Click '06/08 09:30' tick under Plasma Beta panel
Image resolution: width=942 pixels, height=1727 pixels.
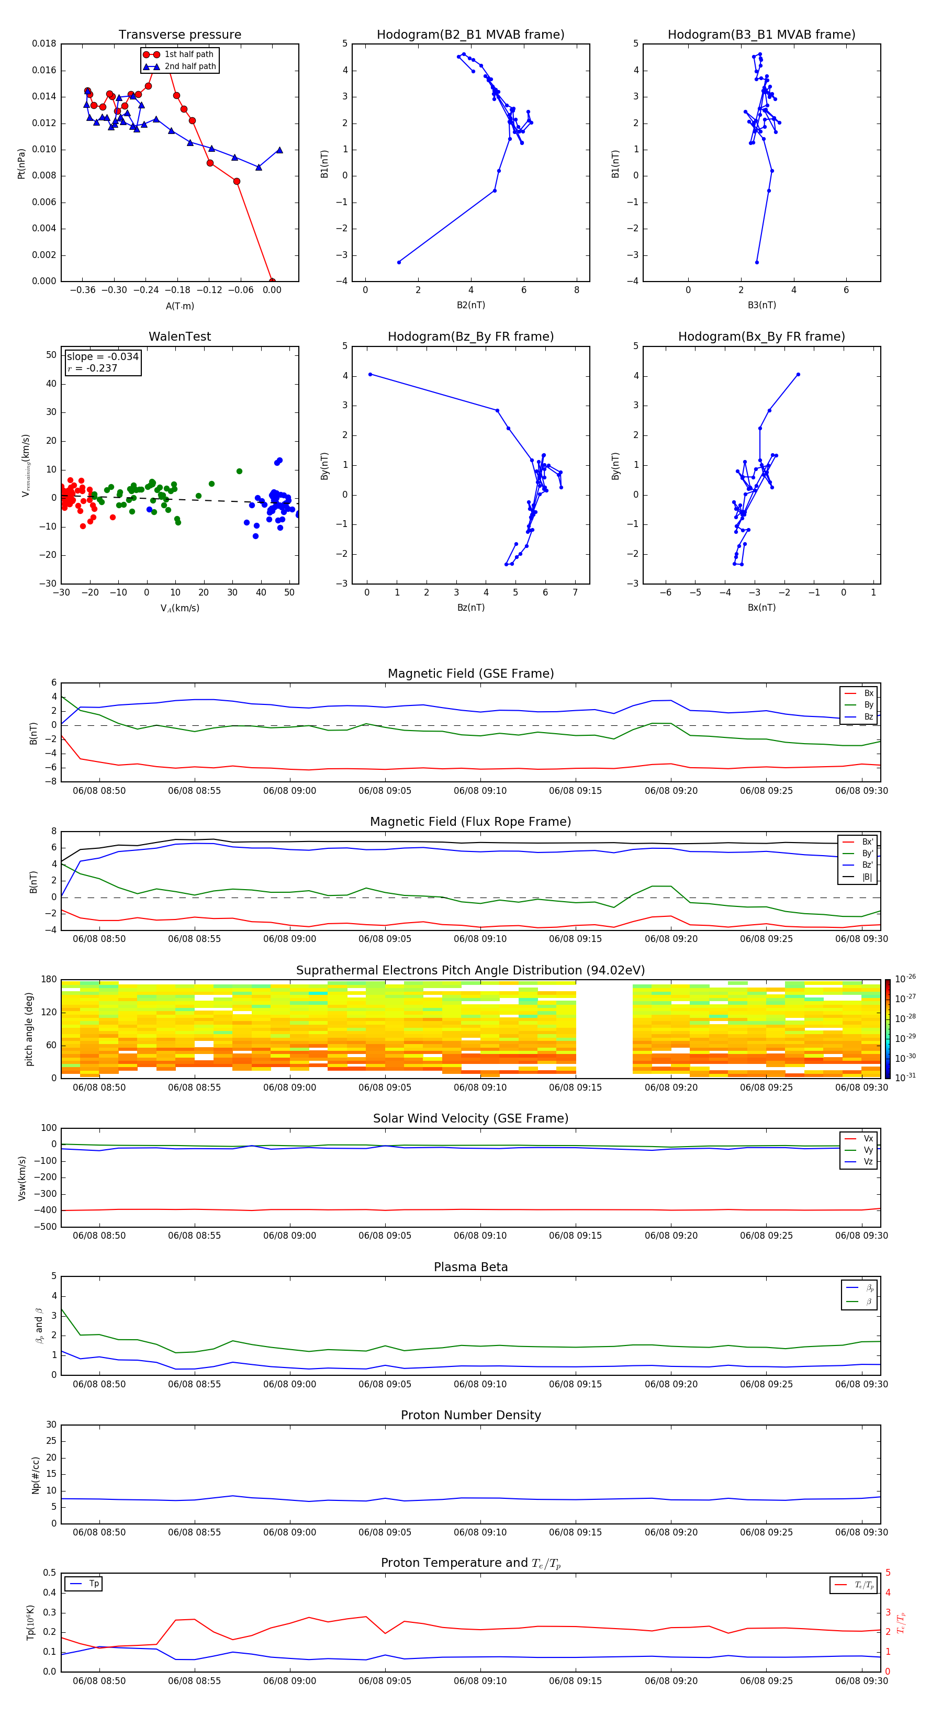pyautogui.click(x=861, y=1384)
